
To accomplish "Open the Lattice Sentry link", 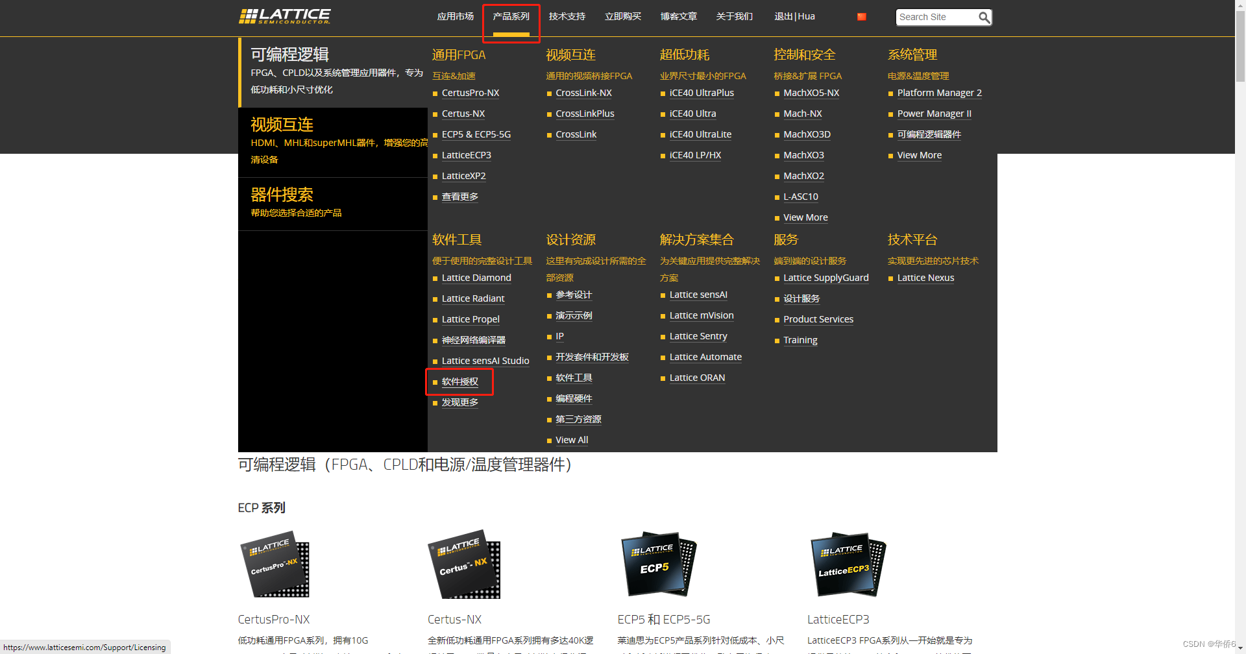I will coord(698,337).
